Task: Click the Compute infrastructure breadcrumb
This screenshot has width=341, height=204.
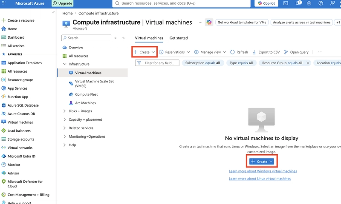Action: [x=98, y=13]
